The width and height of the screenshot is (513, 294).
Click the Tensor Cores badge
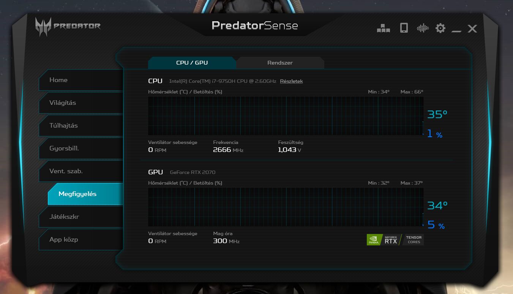(414, 240)
